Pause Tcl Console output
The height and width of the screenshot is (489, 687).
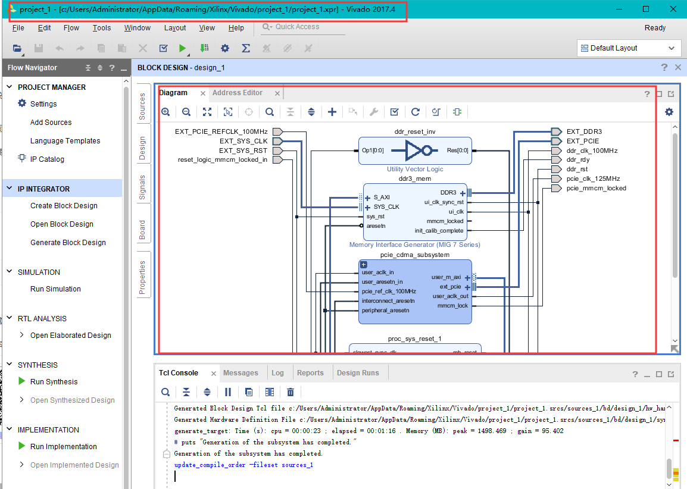(x=228, y=392)
